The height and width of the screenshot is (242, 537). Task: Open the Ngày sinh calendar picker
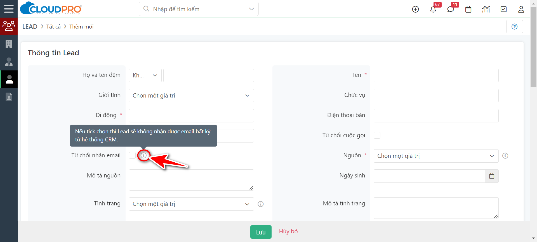tap(492, 176)
